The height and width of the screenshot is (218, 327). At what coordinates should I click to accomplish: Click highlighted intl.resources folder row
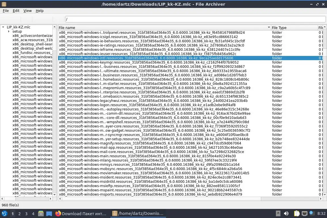click(190, 58)
